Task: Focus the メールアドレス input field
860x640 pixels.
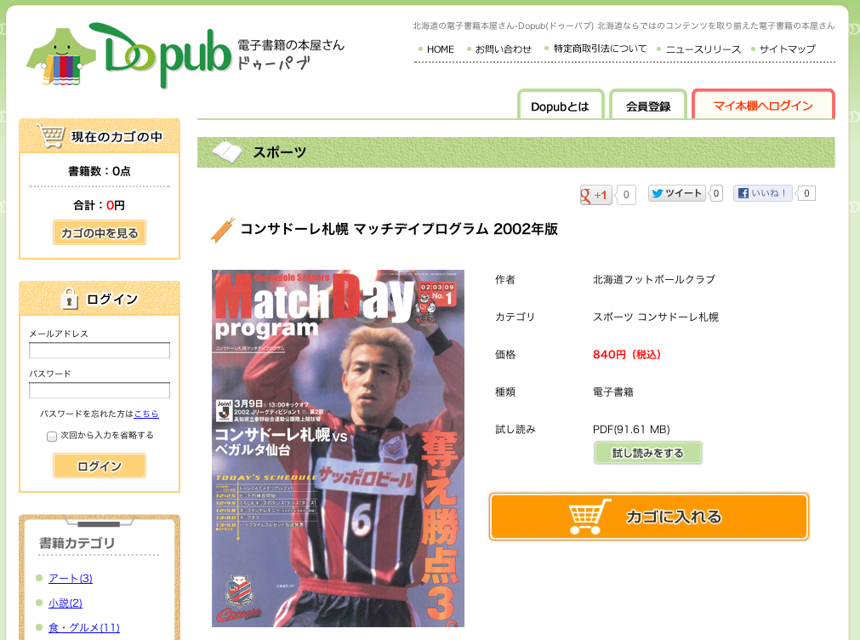Action: [x=100, y=350]
